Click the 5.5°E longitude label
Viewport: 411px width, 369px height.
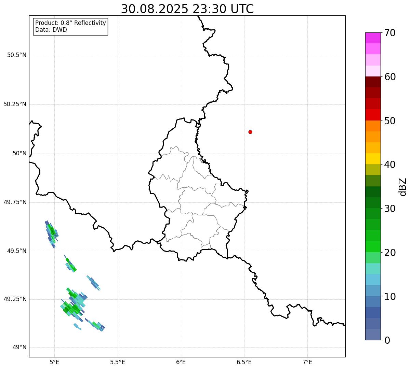click(x=118, y=362)
